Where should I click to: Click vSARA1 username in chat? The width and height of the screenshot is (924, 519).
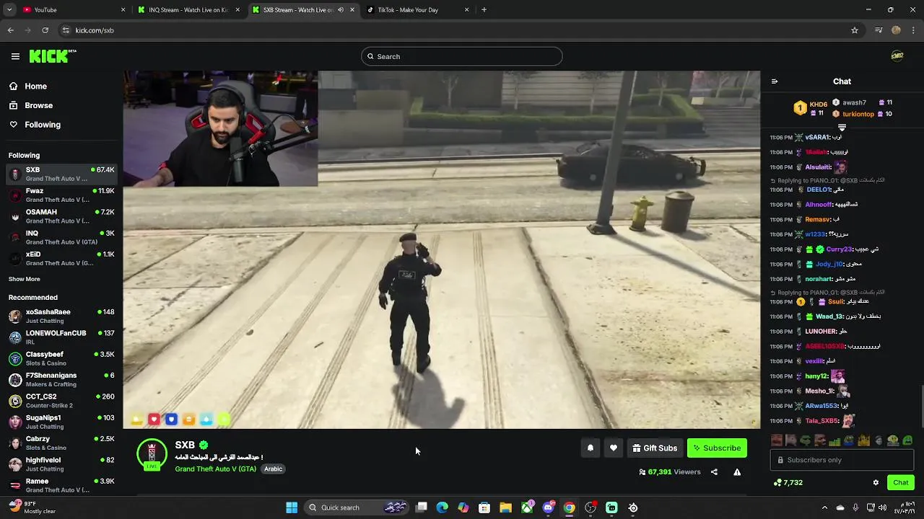(817, 138)
